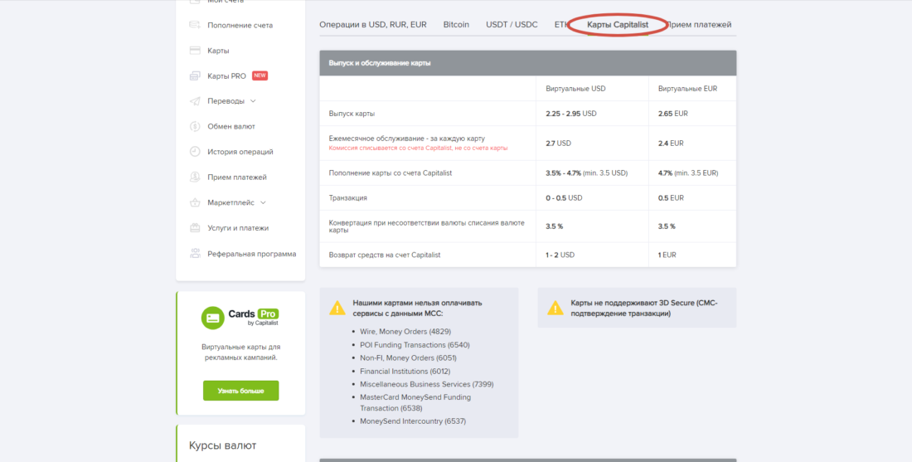The height and width of the screenshot is (462, 912).
Task: Click the 4.7% (min. 3.5 EUR) value
Action: pos(688,173)
